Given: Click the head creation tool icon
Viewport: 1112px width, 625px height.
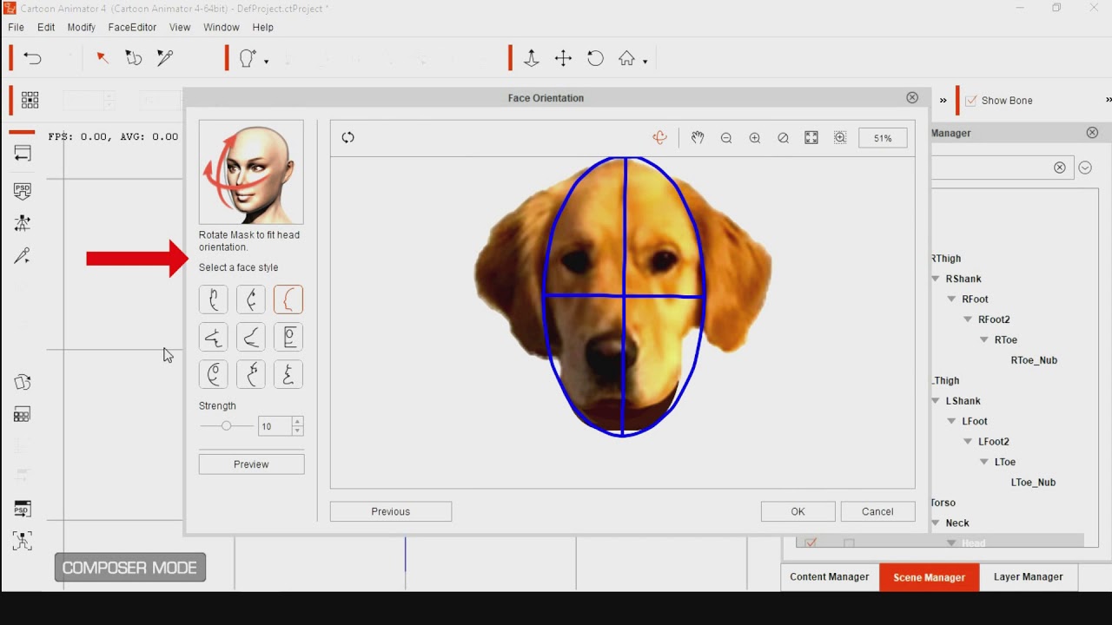Looking at the screenshot, I should pyautogui.click(x=248, y=58).
